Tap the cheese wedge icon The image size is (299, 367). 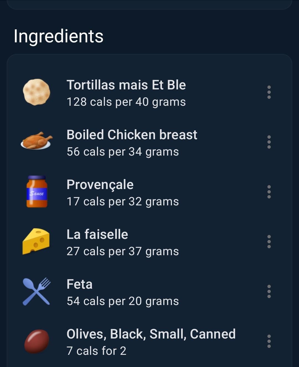pos(36,241)
